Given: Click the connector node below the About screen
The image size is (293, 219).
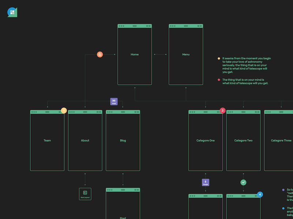Looking at the screenshot, I should (85, 174).
